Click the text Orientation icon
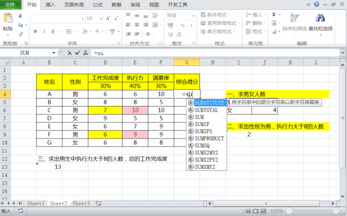 click(148, 34)
